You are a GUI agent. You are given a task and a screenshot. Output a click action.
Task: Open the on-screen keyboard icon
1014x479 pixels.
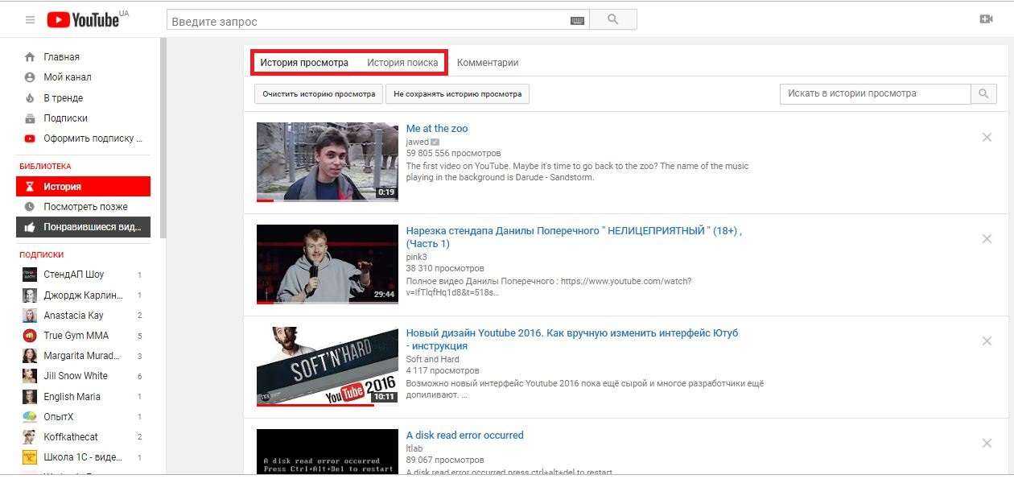(577, 21)
